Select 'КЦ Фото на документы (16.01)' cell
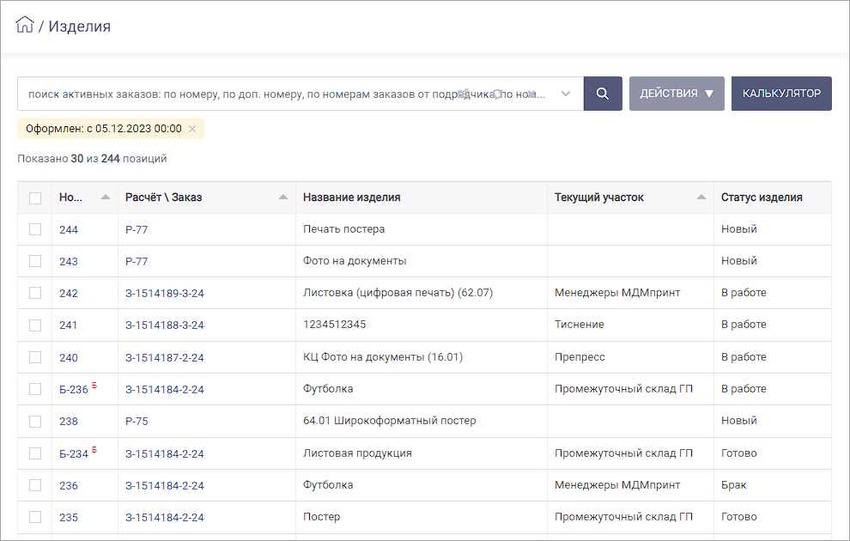 pos(383,357)
